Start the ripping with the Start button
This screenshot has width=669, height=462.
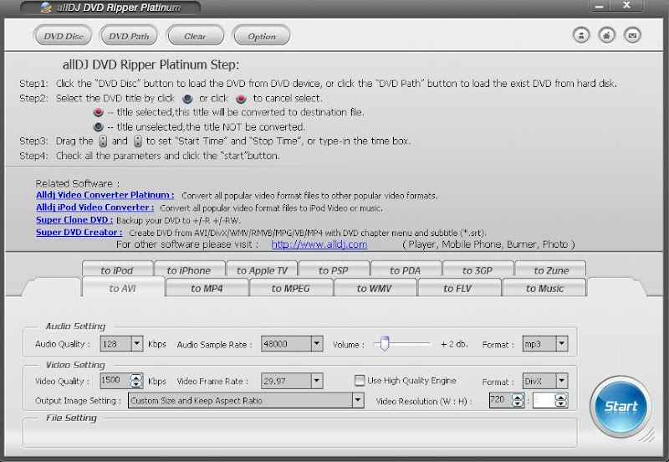pos(620,406)
